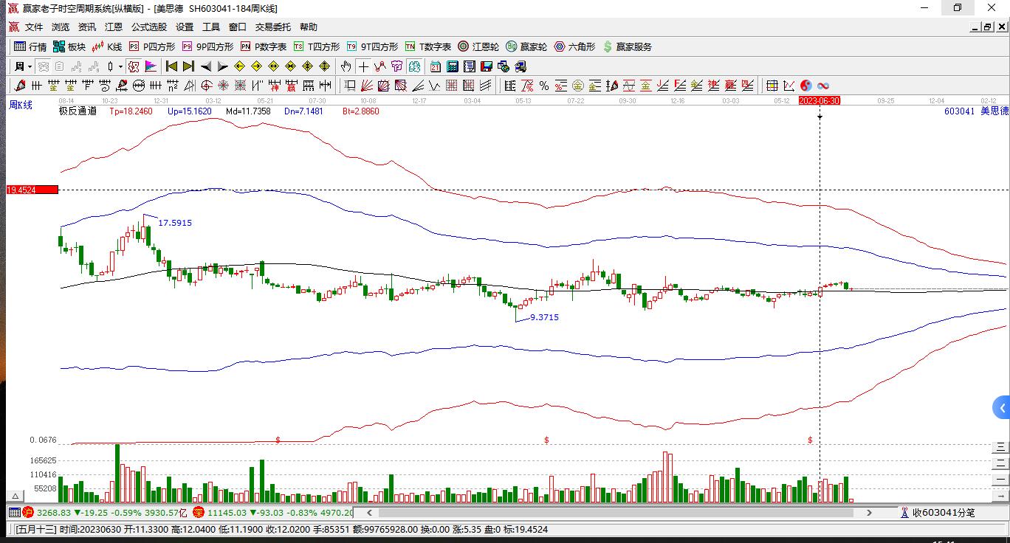Open the 工具 menu
The image size is (1010, 543).
tap(211, 27)
